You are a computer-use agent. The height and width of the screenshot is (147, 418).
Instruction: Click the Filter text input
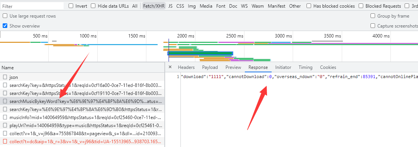32,6
